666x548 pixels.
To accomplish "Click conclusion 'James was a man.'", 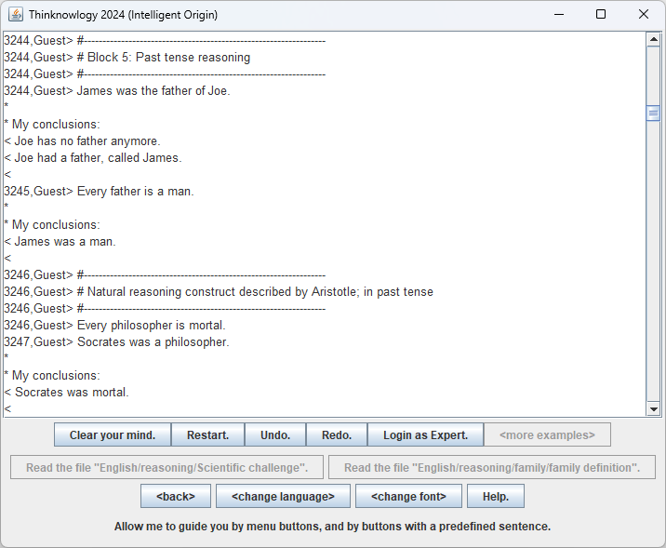I will click(64, 241).
